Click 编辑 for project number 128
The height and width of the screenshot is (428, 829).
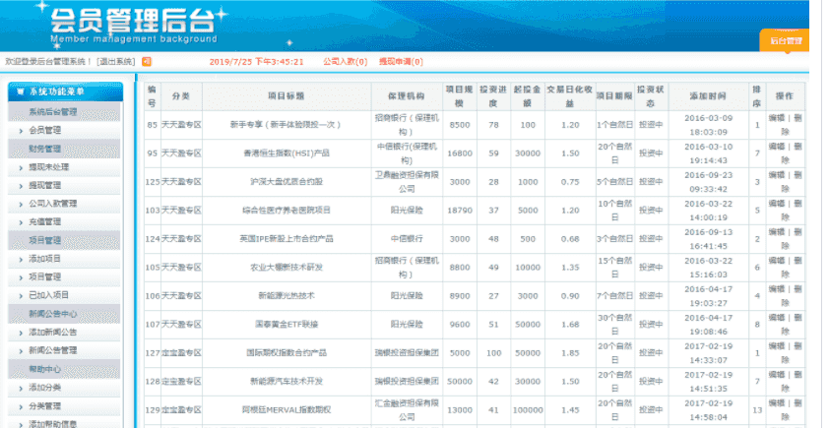pyautogui.click(x=776, y=375)
